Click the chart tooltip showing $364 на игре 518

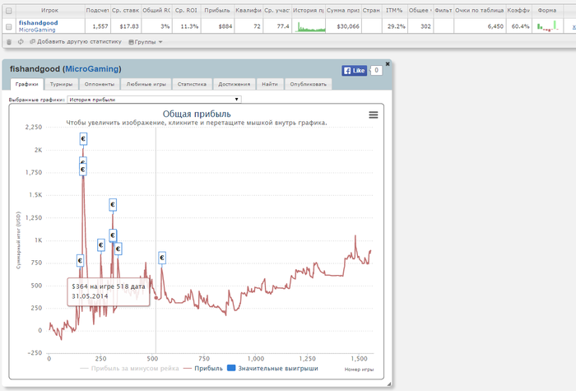point(109,291)
